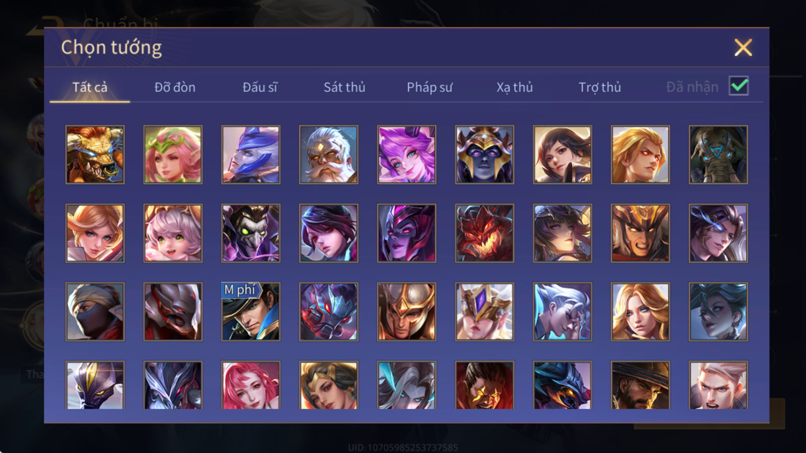806x453 pixels.
Task: Open the Đấu sĩ category tab
Action: tap(259, 87)
